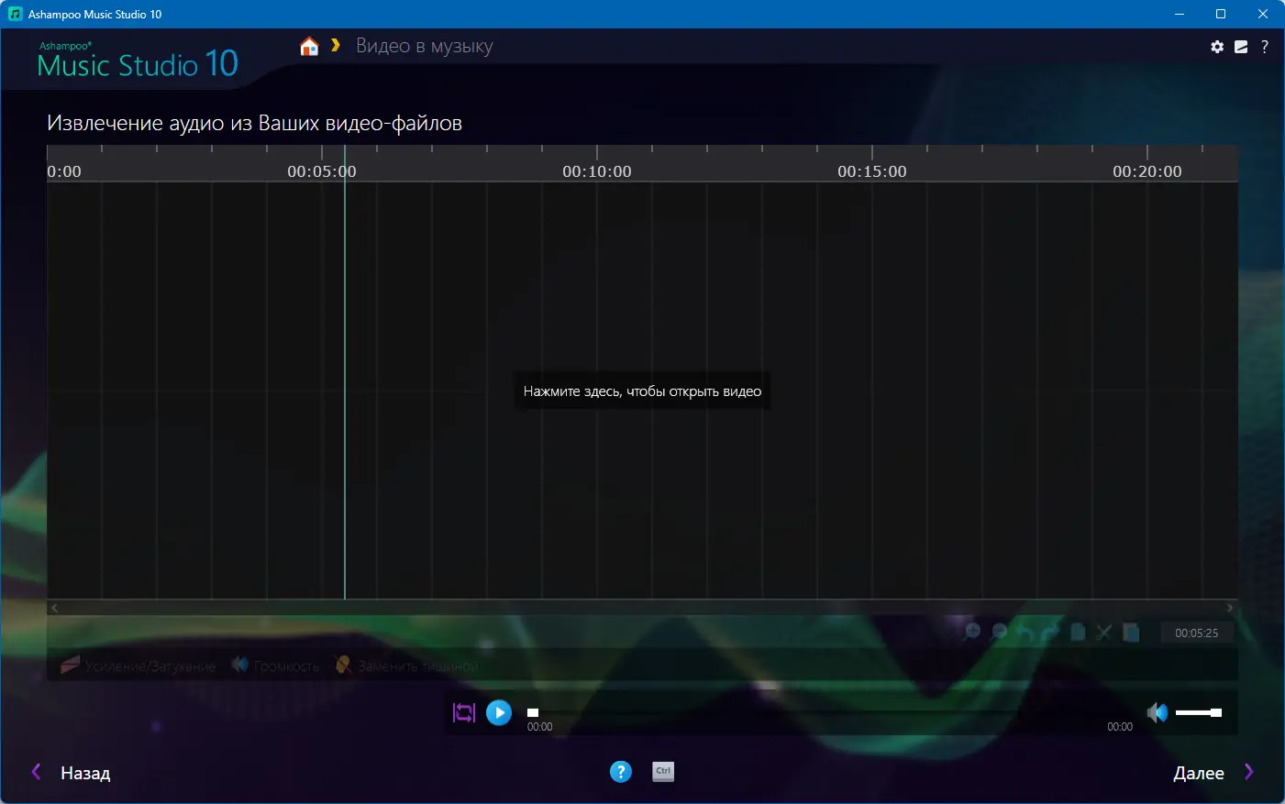Click the playback position handle

[x=533, y=712]
